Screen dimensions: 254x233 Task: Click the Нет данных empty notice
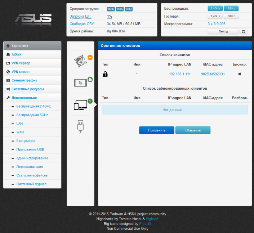point(175,109)
